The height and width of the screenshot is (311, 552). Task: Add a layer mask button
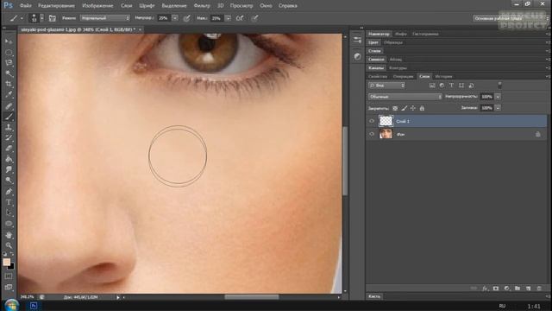point(496,289)
